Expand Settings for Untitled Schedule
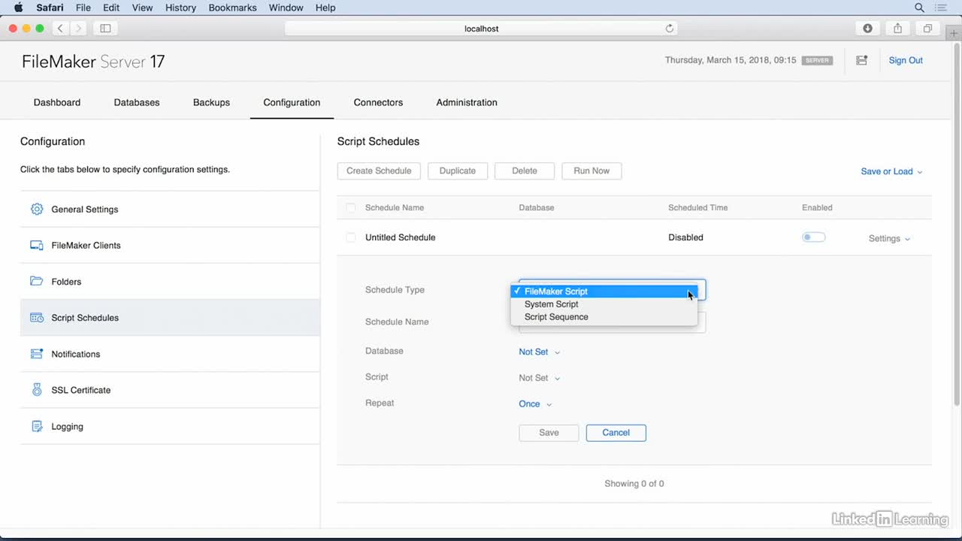The width and height of the screenshot is (962, 541). tap(889, 238)
